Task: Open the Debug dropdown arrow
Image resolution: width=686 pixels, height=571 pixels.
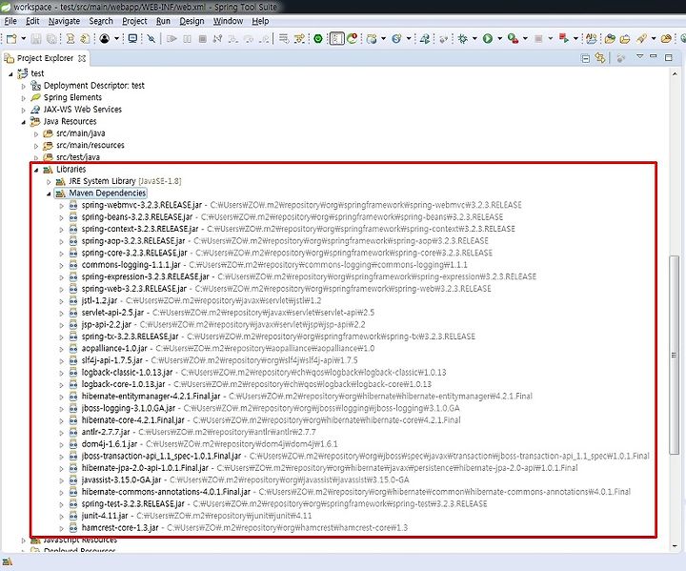Action: click(474, 38)
